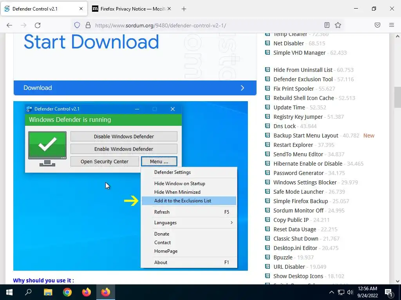This screenshot has width=401, height=300.
Task: Open the network tray icon
Action: pyautogui.click(x=341, y=292)
